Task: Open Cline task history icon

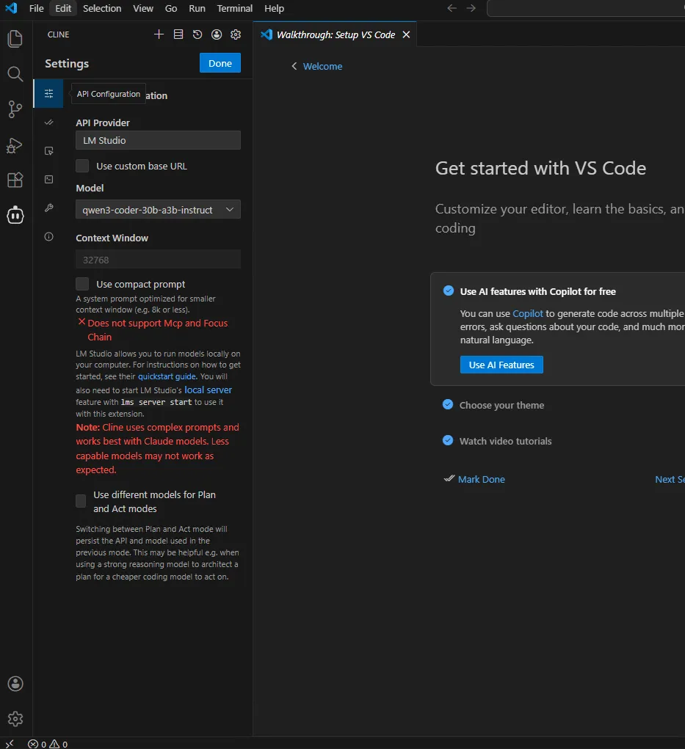Action: click(197, 34)
